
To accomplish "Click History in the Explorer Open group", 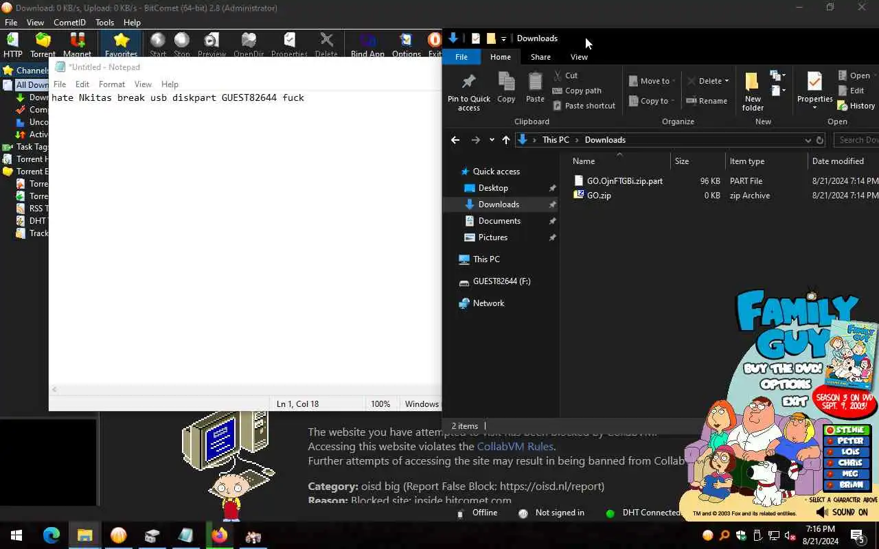I will pos(856,106).
